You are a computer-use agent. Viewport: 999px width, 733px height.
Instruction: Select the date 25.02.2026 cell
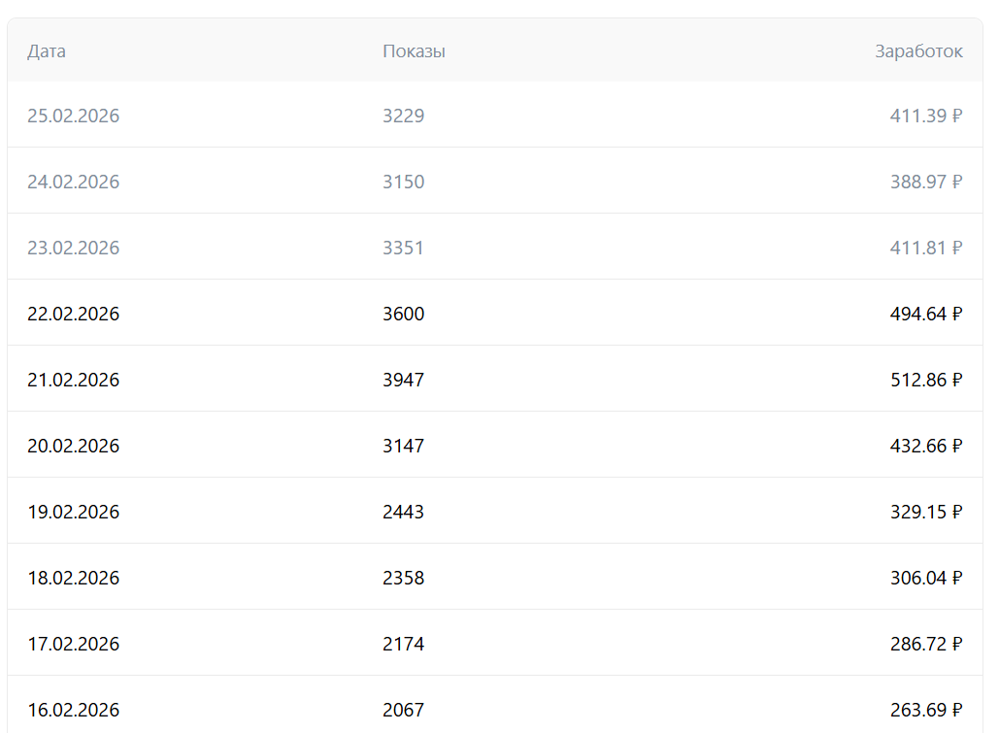pyautogui.click(x=74, y=117)
